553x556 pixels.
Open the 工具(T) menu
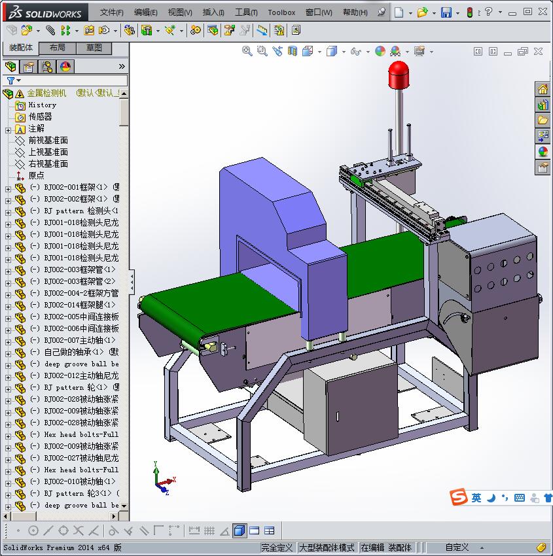246,12
